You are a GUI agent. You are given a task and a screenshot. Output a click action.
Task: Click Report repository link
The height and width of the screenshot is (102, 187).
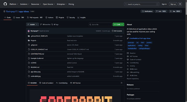coord(133,79)
